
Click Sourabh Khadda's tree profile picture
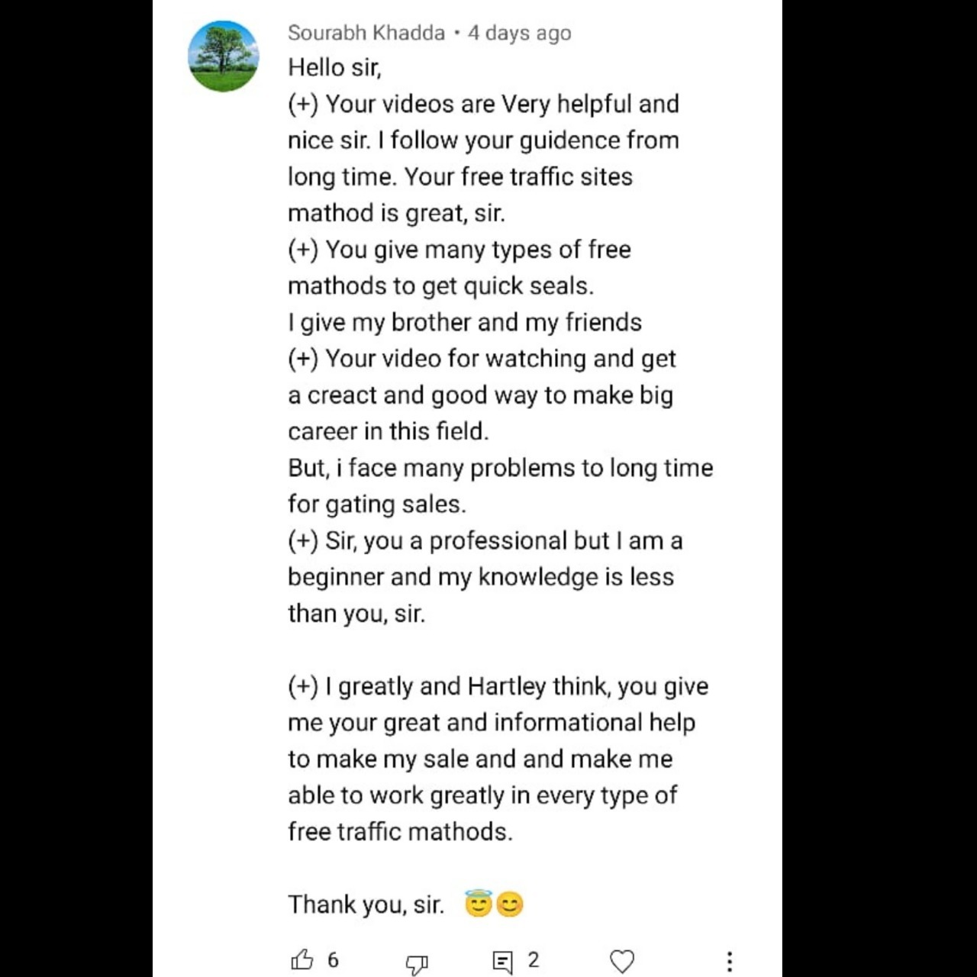click(x=224, y=56)
